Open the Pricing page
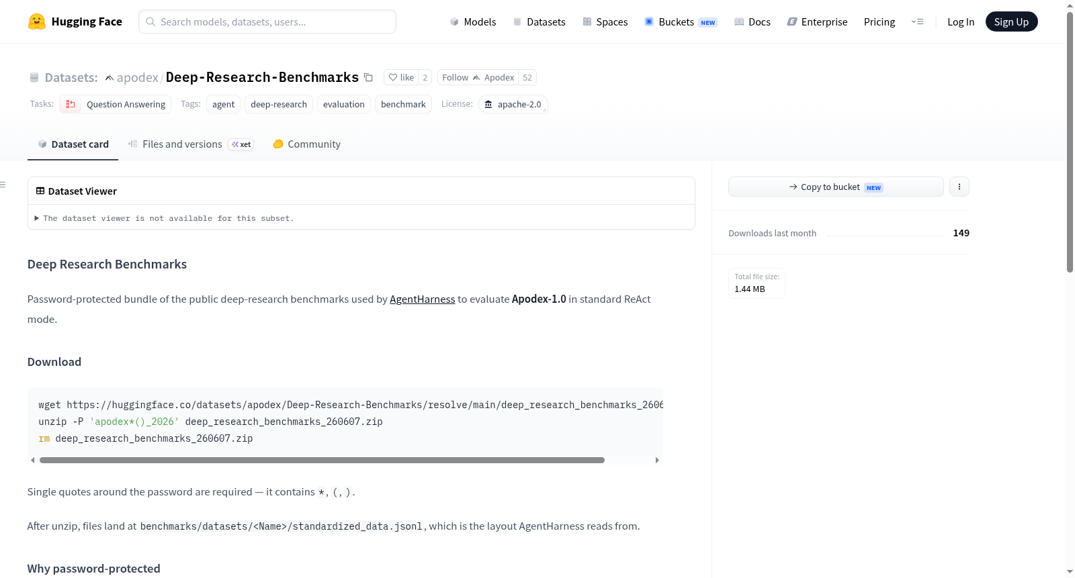 [879, 21]
